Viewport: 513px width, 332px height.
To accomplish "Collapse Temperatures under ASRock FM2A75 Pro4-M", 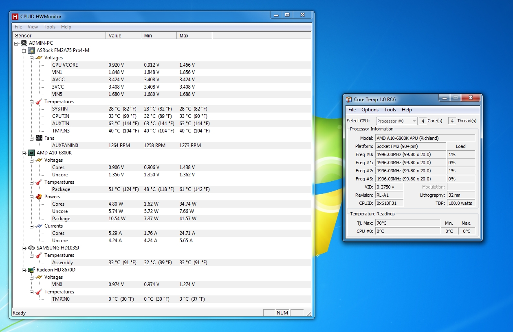I will point(32,102).
